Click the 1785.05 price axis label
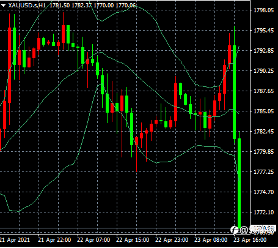Viewport: 278px width, 248px height. click(263, 111)
